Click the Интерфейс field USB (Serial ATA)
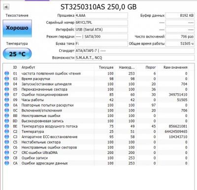Image resolution: width=197 pixels, height=190 pixels. (101, 30)
